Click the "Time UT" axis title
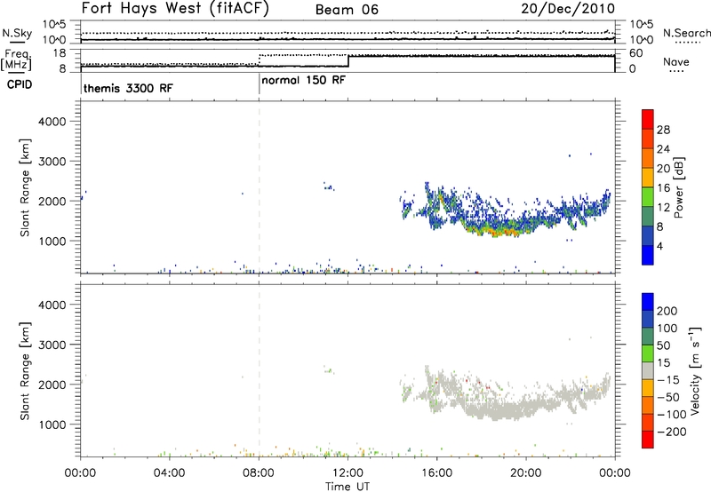This screenshot has height=492, width=711. tap(348, 487)
